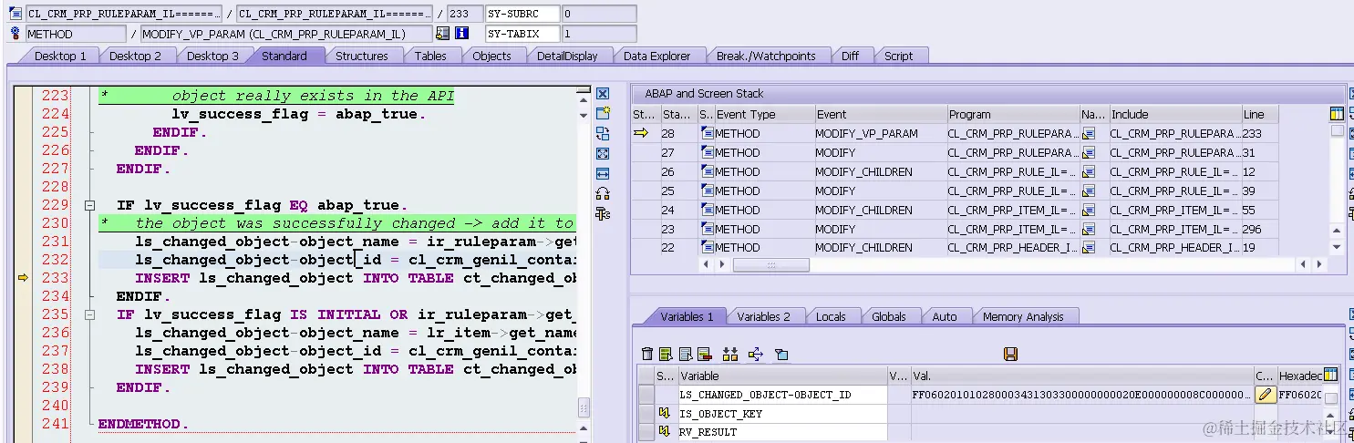Click the MODIFY_VP_PARAM event cell
Viewport: 1354px width, 443px height.
click(x=881, y=133)
